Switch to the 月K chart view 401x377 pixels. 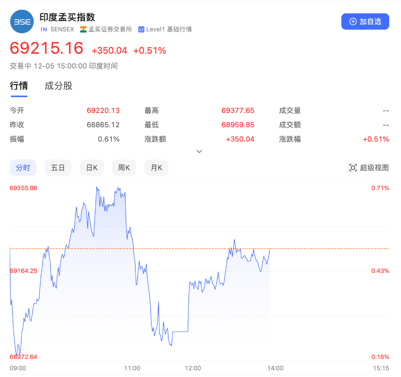pyautogui.click(x=156, y=168)
